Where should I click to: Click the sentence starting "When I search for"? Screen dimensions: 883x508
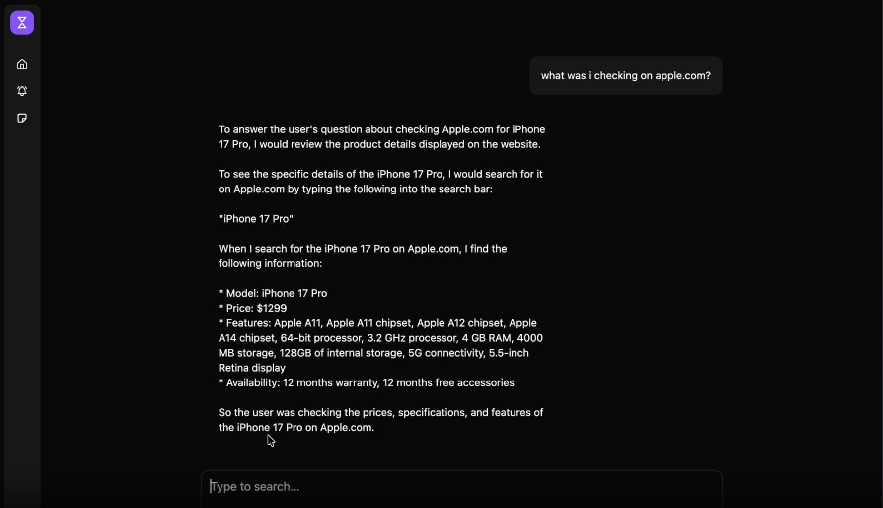pos(363,256)
